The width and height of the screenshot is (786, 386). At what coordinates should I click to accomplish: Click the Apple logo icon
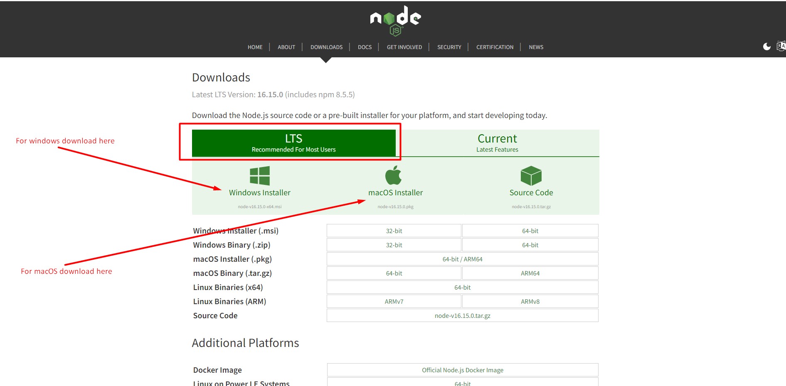pyautogui.click(x=393, y=175)
